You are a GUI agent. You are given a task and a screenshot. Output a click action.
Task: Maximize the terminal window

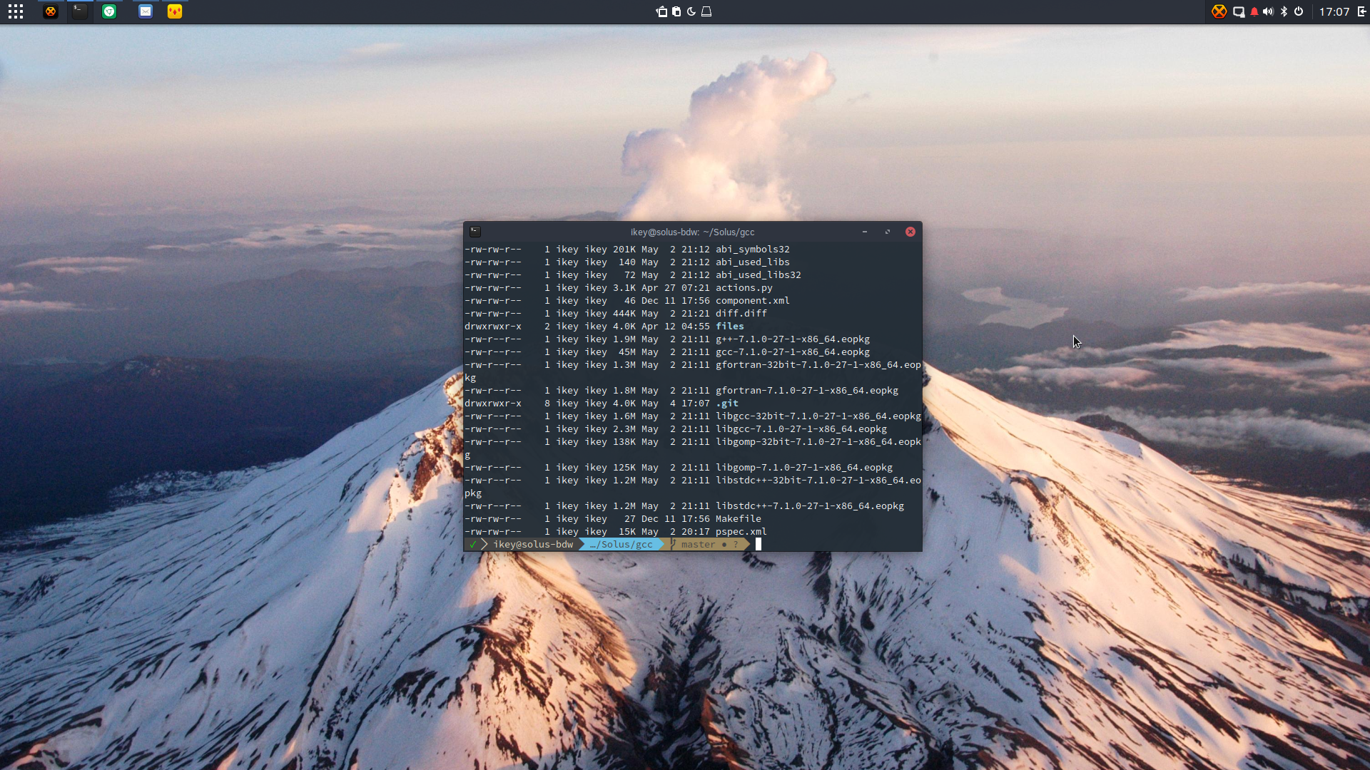point(888,232)
